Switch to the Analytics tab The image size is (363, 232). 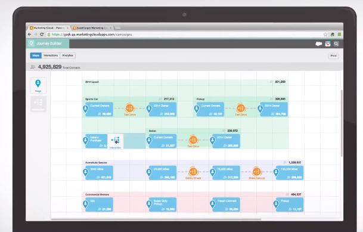pos(67,55)
